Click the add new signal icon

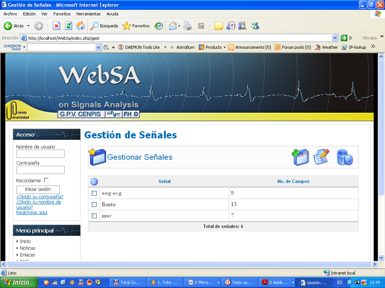point(300,157)
